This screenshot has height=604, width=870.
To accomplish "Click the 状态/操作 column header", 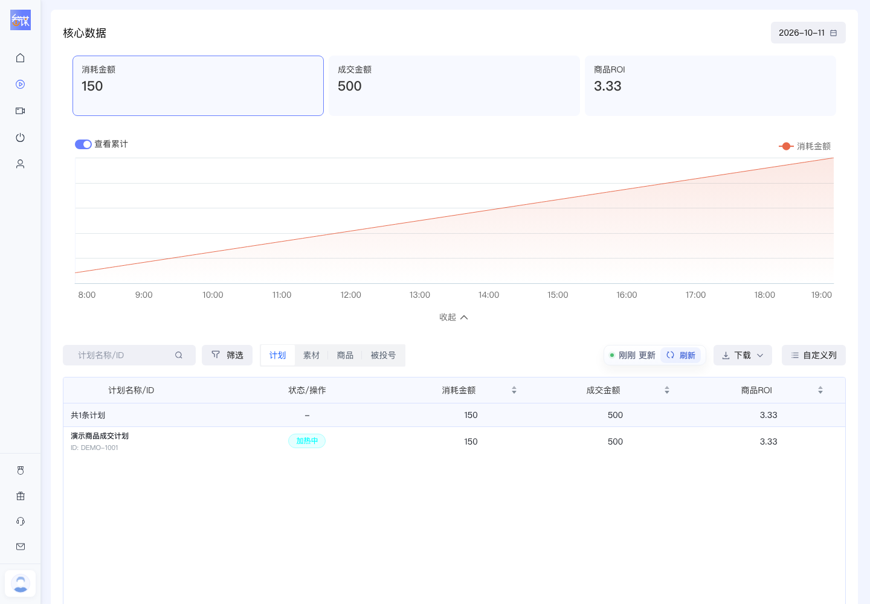I will (307, 390).
